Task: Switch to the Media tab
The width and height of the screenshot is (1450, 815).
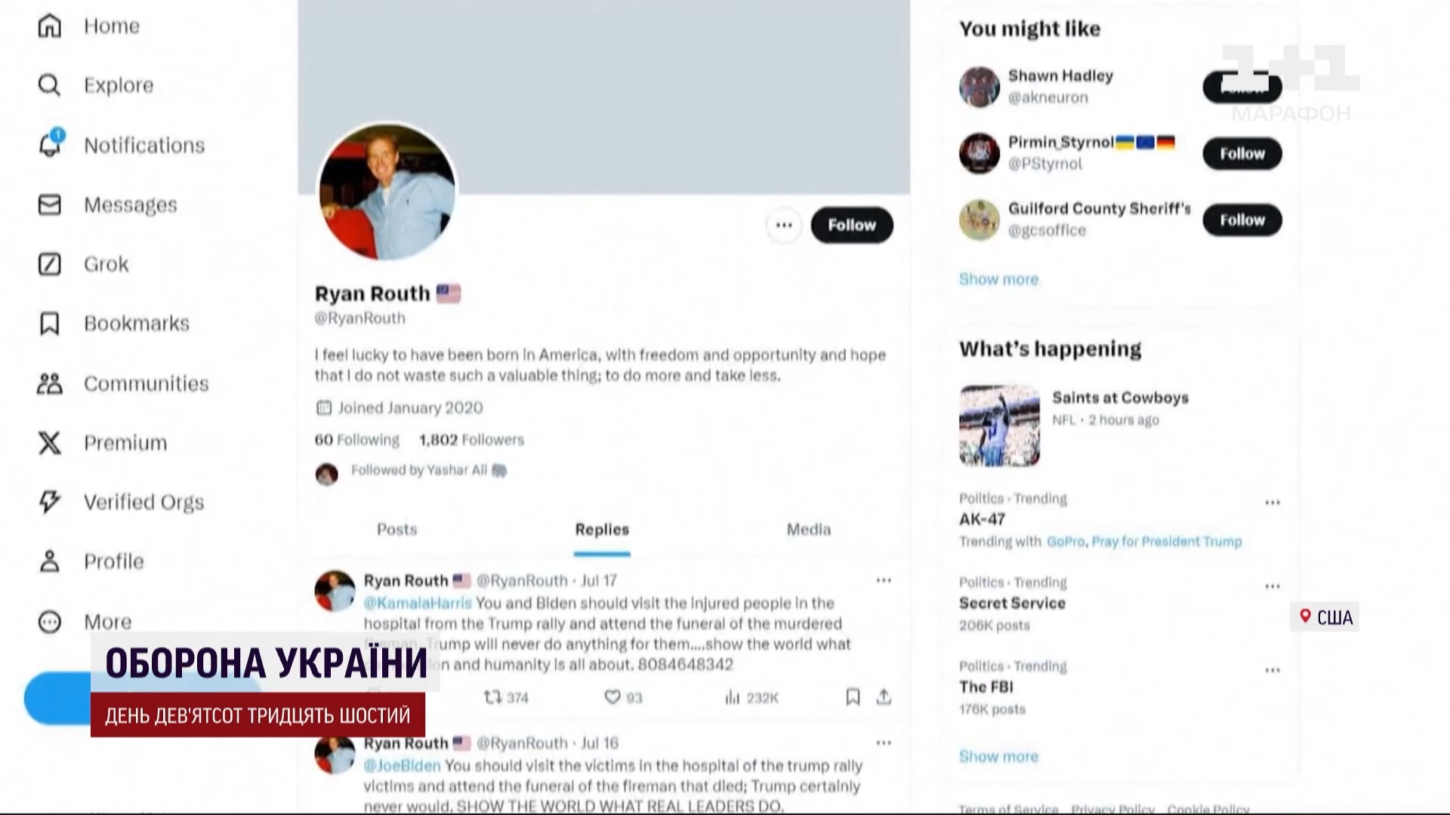Action: pyautogui.click(x=809, y=530)
